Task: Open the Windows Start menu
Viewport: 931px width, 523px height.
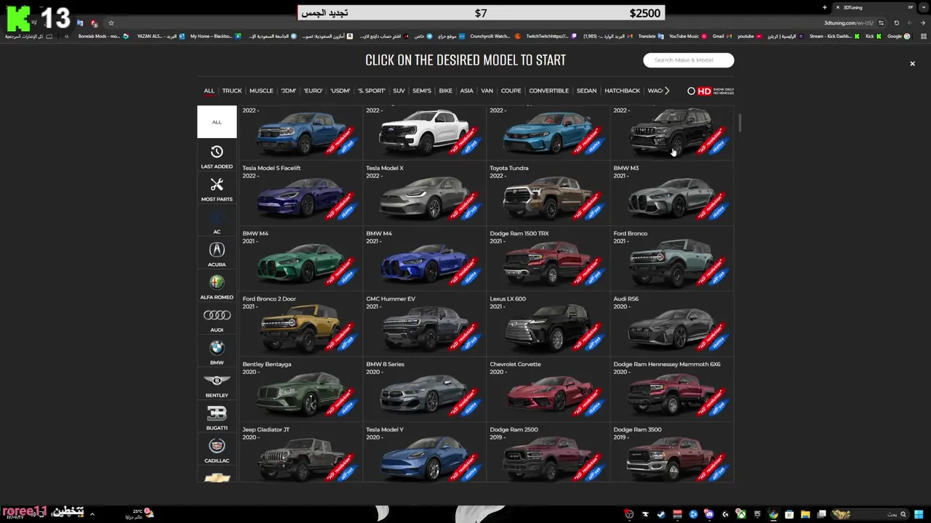Action: [919, 514]
